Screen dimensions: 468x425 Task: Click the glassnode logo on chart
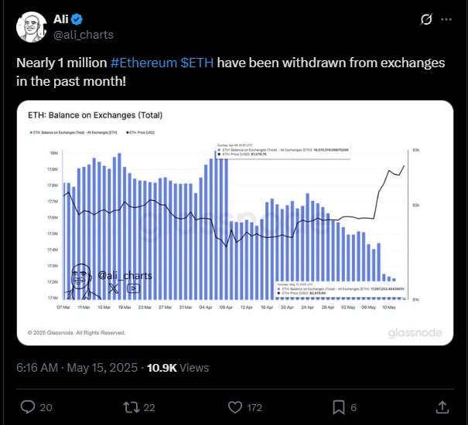point(415,332)
